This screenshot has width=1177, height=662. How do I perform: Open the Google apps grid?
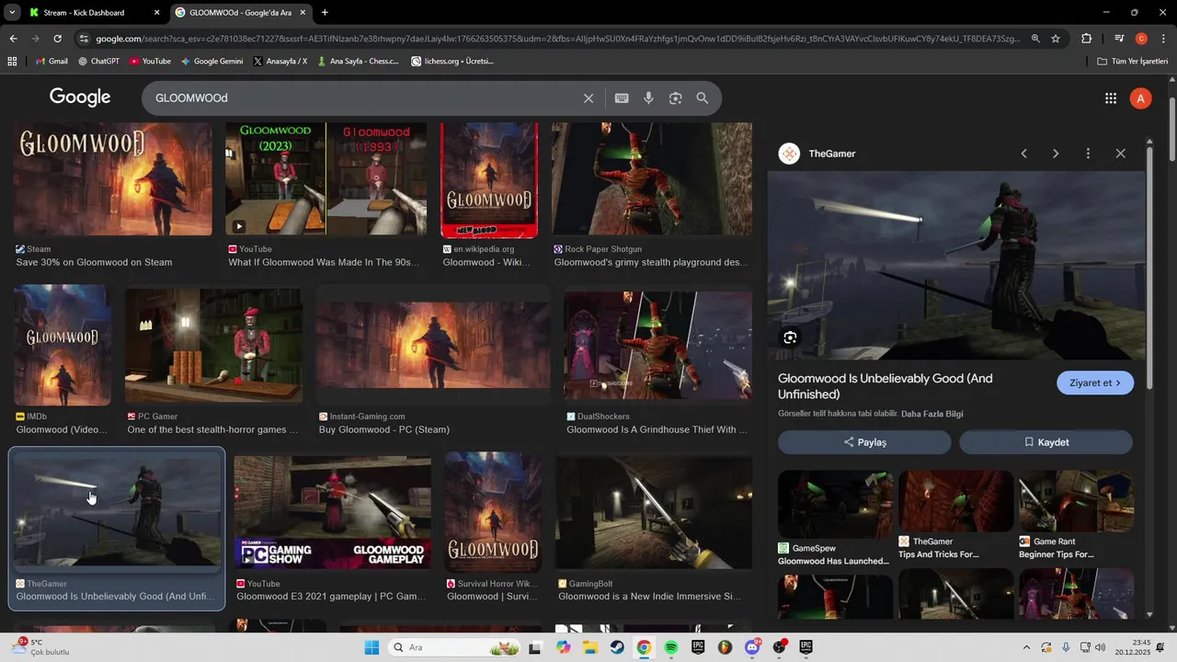click(1111, 98)
